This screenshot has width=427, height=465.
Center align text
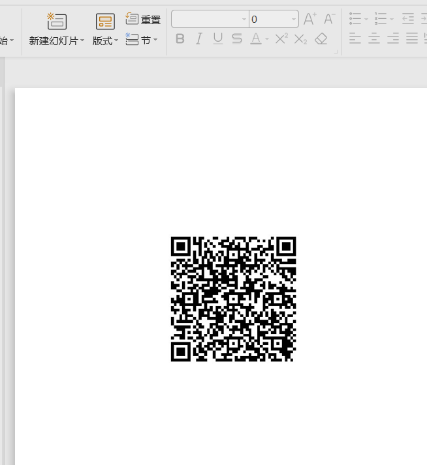pyautogui.click(x=374, y=38)
